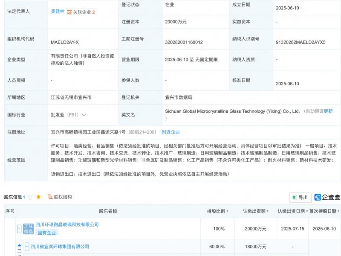
Task: Expand the 批发业 (F51) industry chevron
Action: coord(84,115)
